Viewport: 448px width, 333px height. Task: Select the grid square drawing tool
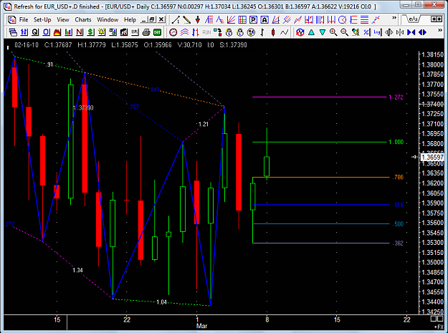click(242, 19)
